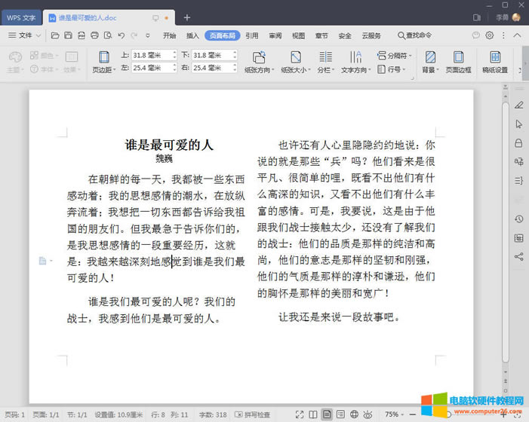
Task: Open 稿纸设置 manuscript paper settings
Action: (x=495, y=61)
